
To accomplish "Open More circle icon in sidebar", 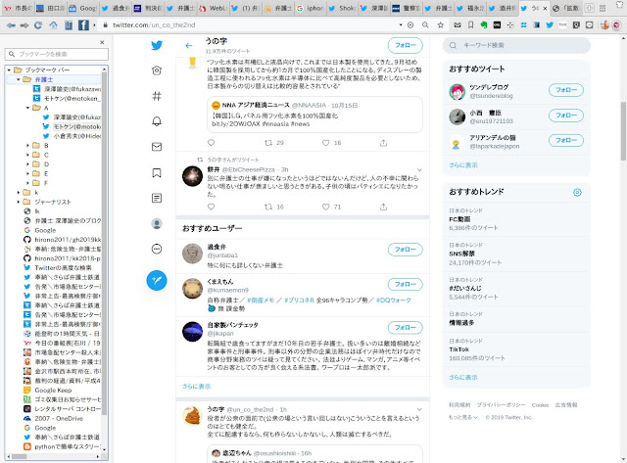I will (x=157, y=250).
